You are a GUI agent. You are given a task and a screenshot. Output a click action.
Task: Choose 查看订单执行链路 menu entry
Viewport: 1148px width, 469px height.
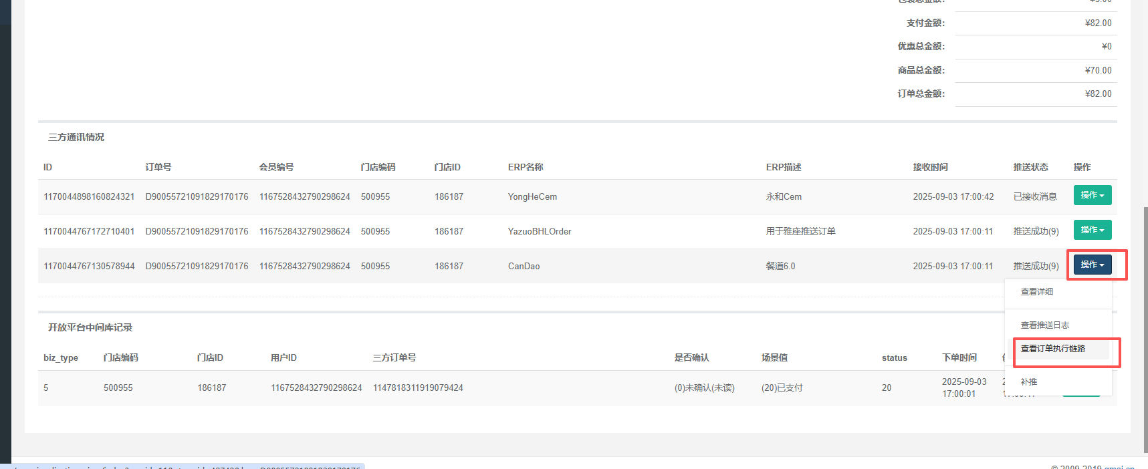pos(1052,349)
